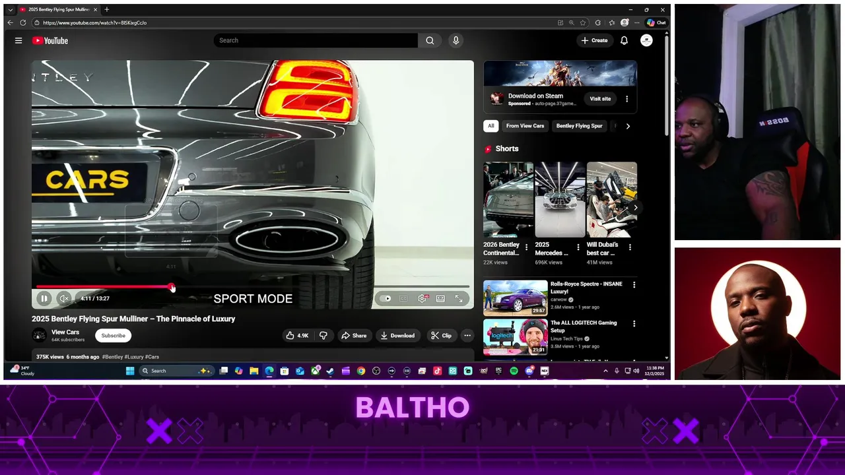Open The ALL LOGITECH Gaming Setup thumbnail
This screenshot has width=845, height=475.
[x=515, y=337]
